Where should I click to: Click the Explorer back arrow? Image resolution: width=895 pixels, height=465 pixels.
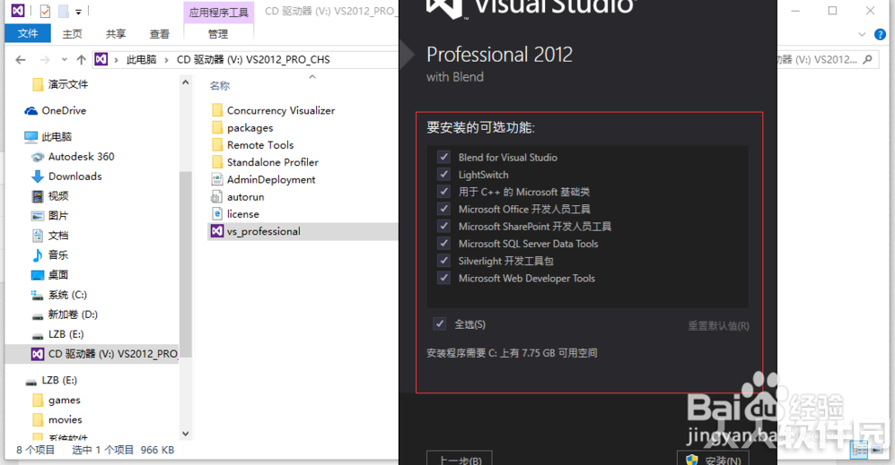point(22,59)
